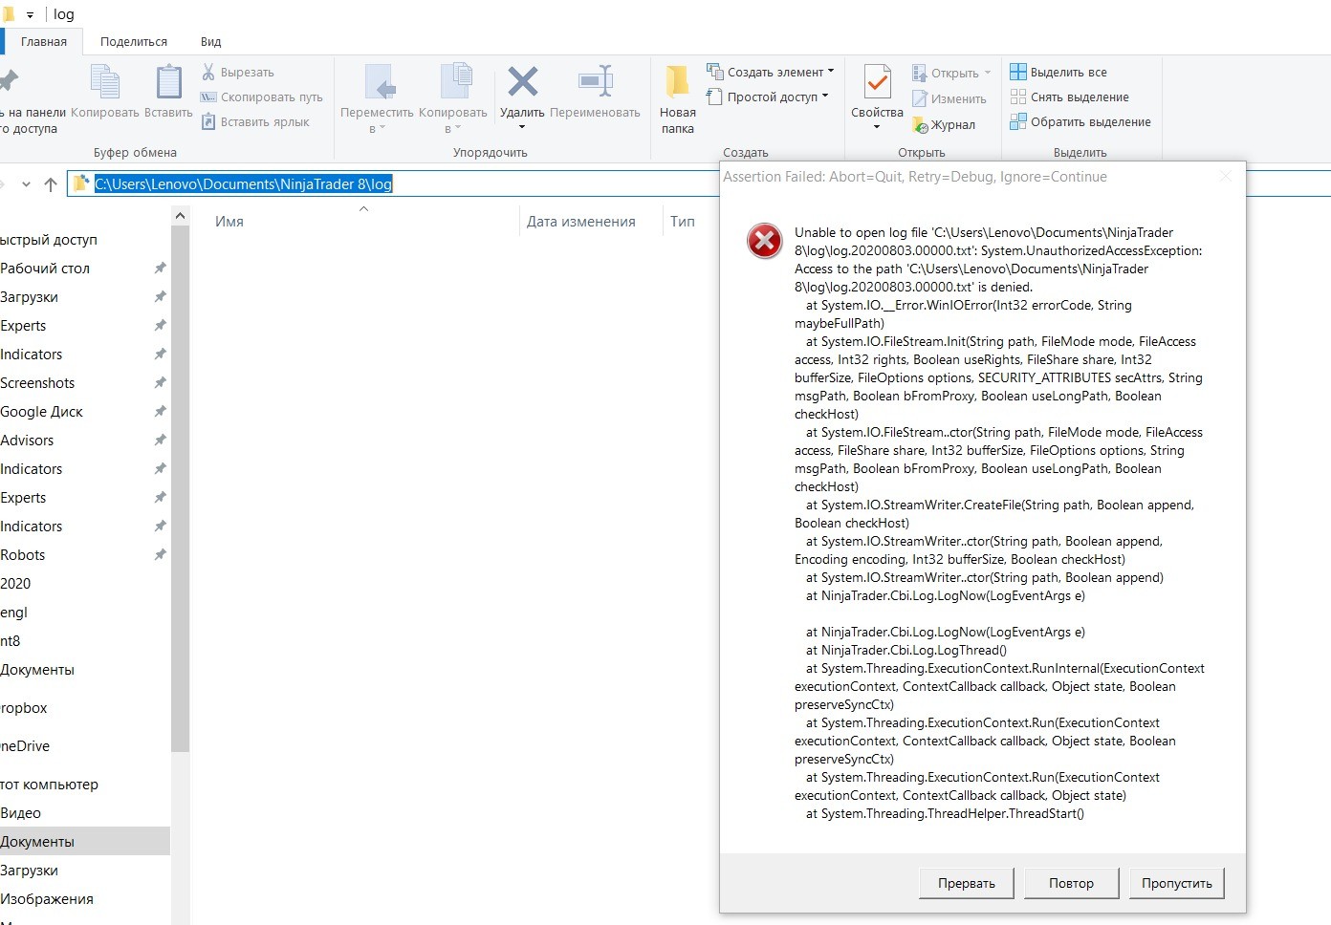Click Retry (Повтор) button in dialog
The image size is (1331, 925).
[1071, 883]
